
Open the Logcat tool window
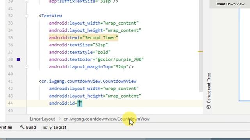click(55, 127)
